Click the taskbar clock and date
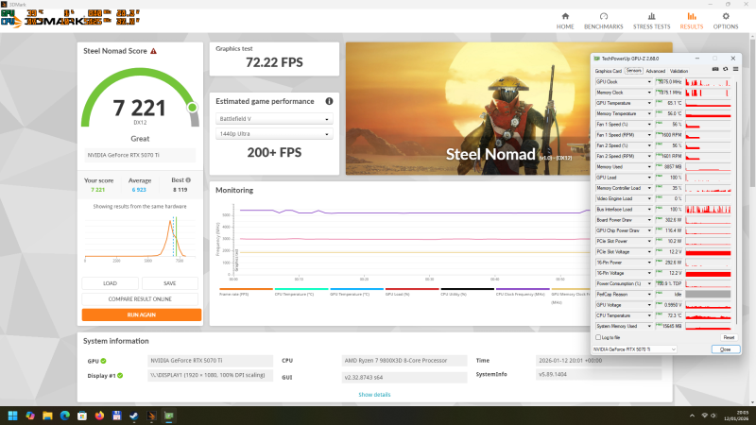 (x=736, y=416)
